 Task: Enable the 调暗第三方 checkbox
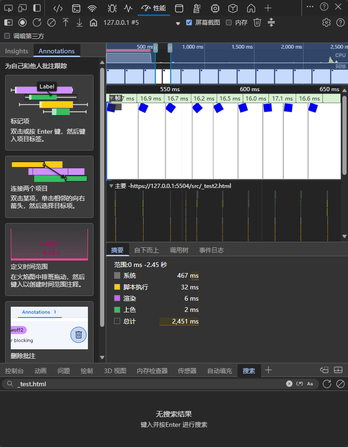click(x=7, y=36)
